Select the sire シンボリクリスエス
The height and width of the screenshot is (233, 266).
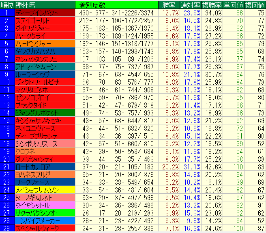(45, 144)
